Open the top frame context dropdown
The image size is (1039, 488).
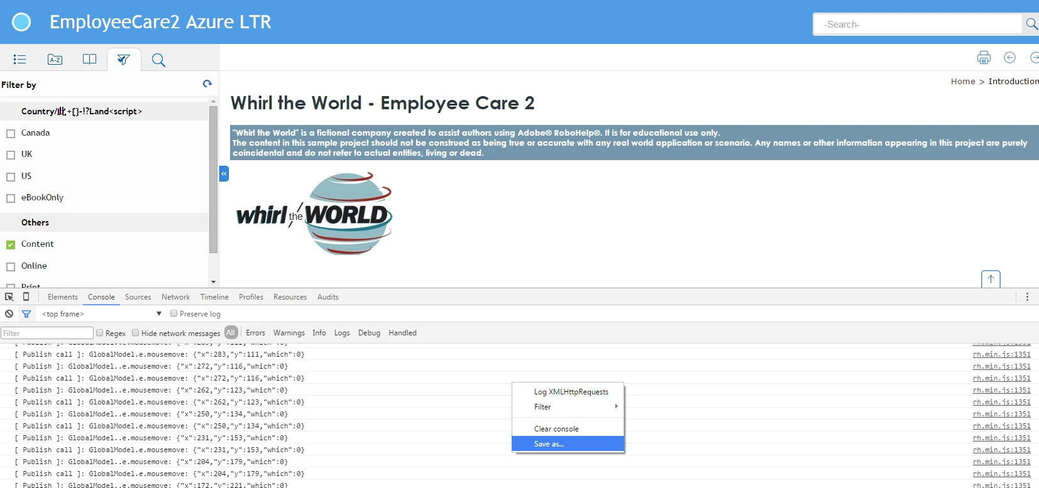tap(101, 314)
